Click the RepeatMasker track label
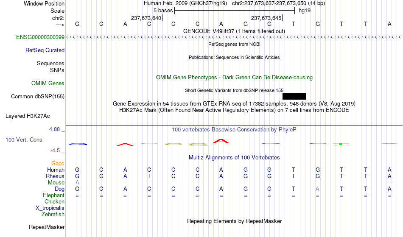Viewport: 403px width, 237px height. click(x=47, y=227)
